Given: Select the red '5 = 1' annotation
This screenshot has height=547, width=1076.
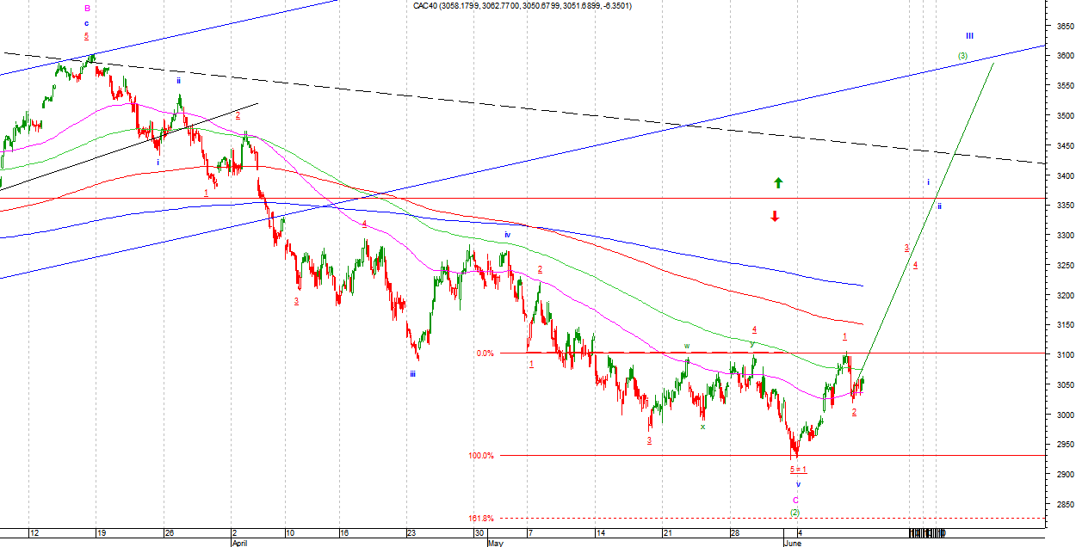Looking at the screenshot, I should point(798,470).
